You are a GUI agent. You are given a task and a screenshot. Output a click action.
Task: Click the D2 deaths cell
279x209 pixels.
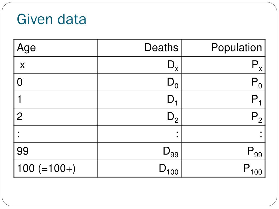click(139, 117)
